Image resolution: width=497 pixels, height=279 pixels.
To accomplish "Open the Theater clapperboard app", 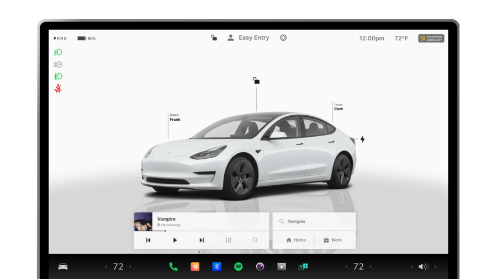I will click(x=282, y=267).
